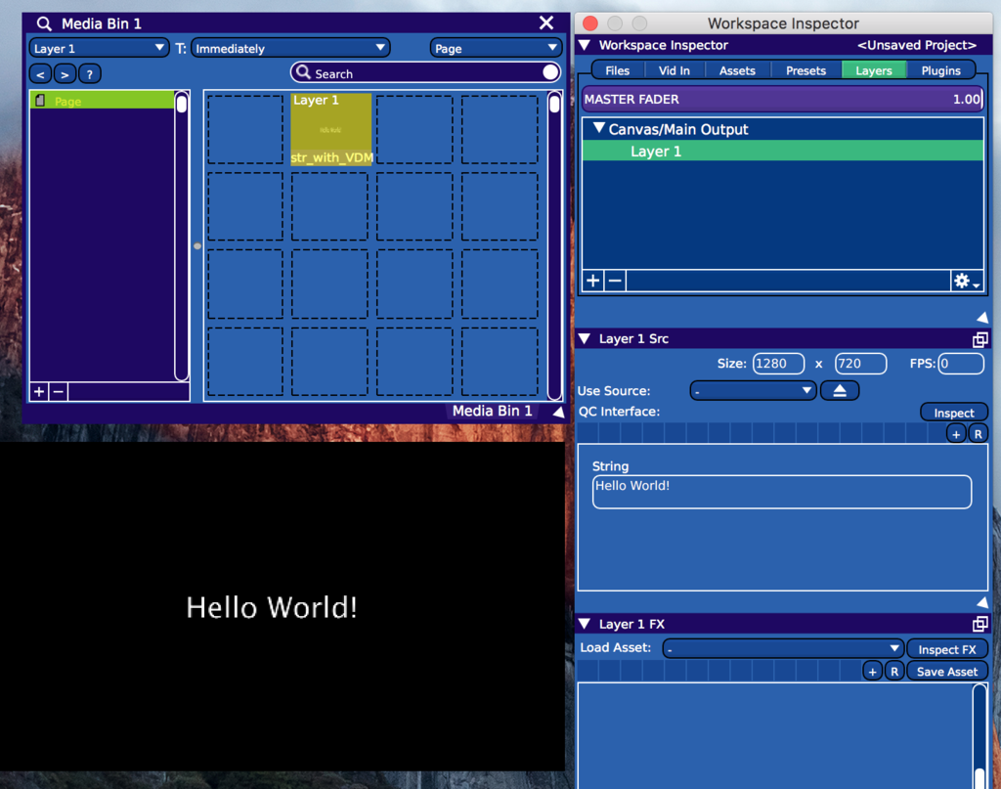Click the Inspect button for QC Interface
The width and height of the screenshot is (1001, 789).
954,413
